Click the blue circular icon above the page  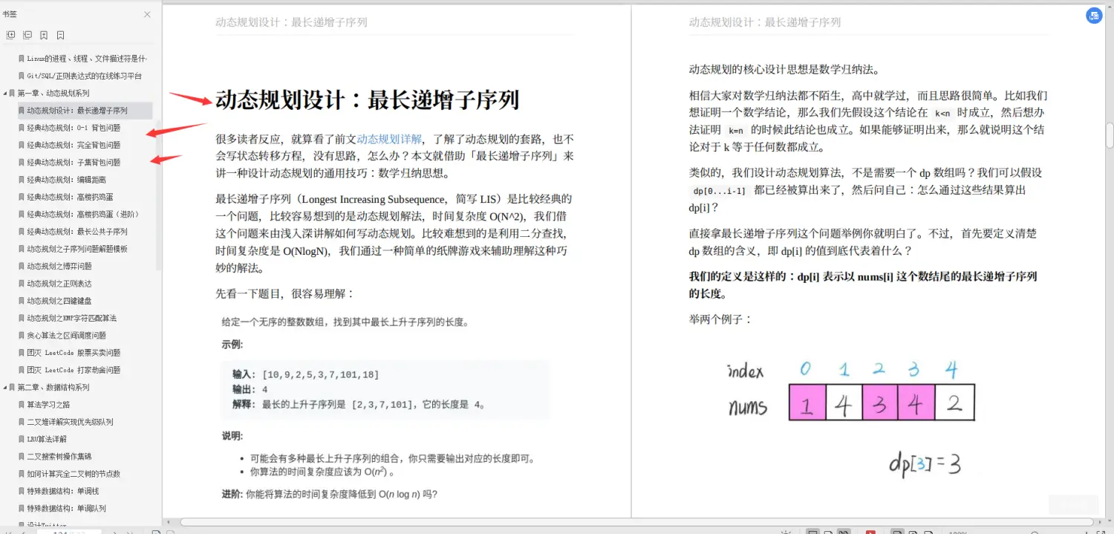pyautogui.click(x=1093, y=15)
